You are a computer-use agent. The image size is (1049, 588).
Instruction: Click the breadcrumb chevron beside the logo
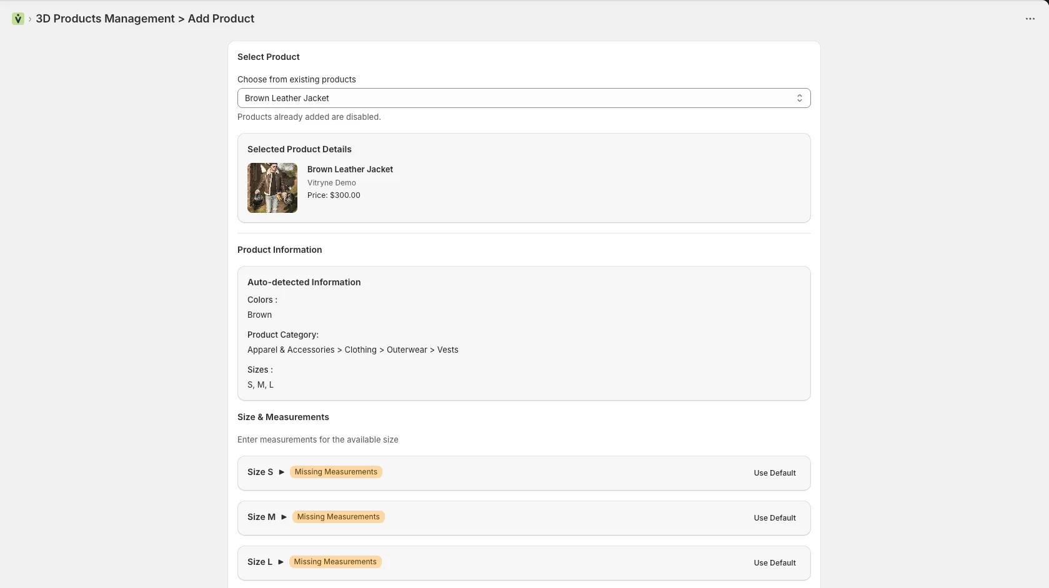coord(29,19)
